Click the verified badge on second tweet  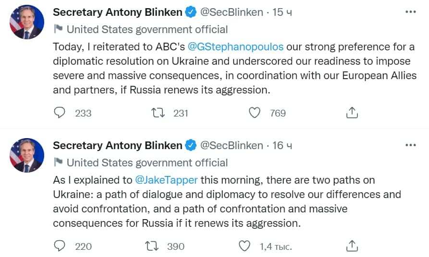pos(191,145)
